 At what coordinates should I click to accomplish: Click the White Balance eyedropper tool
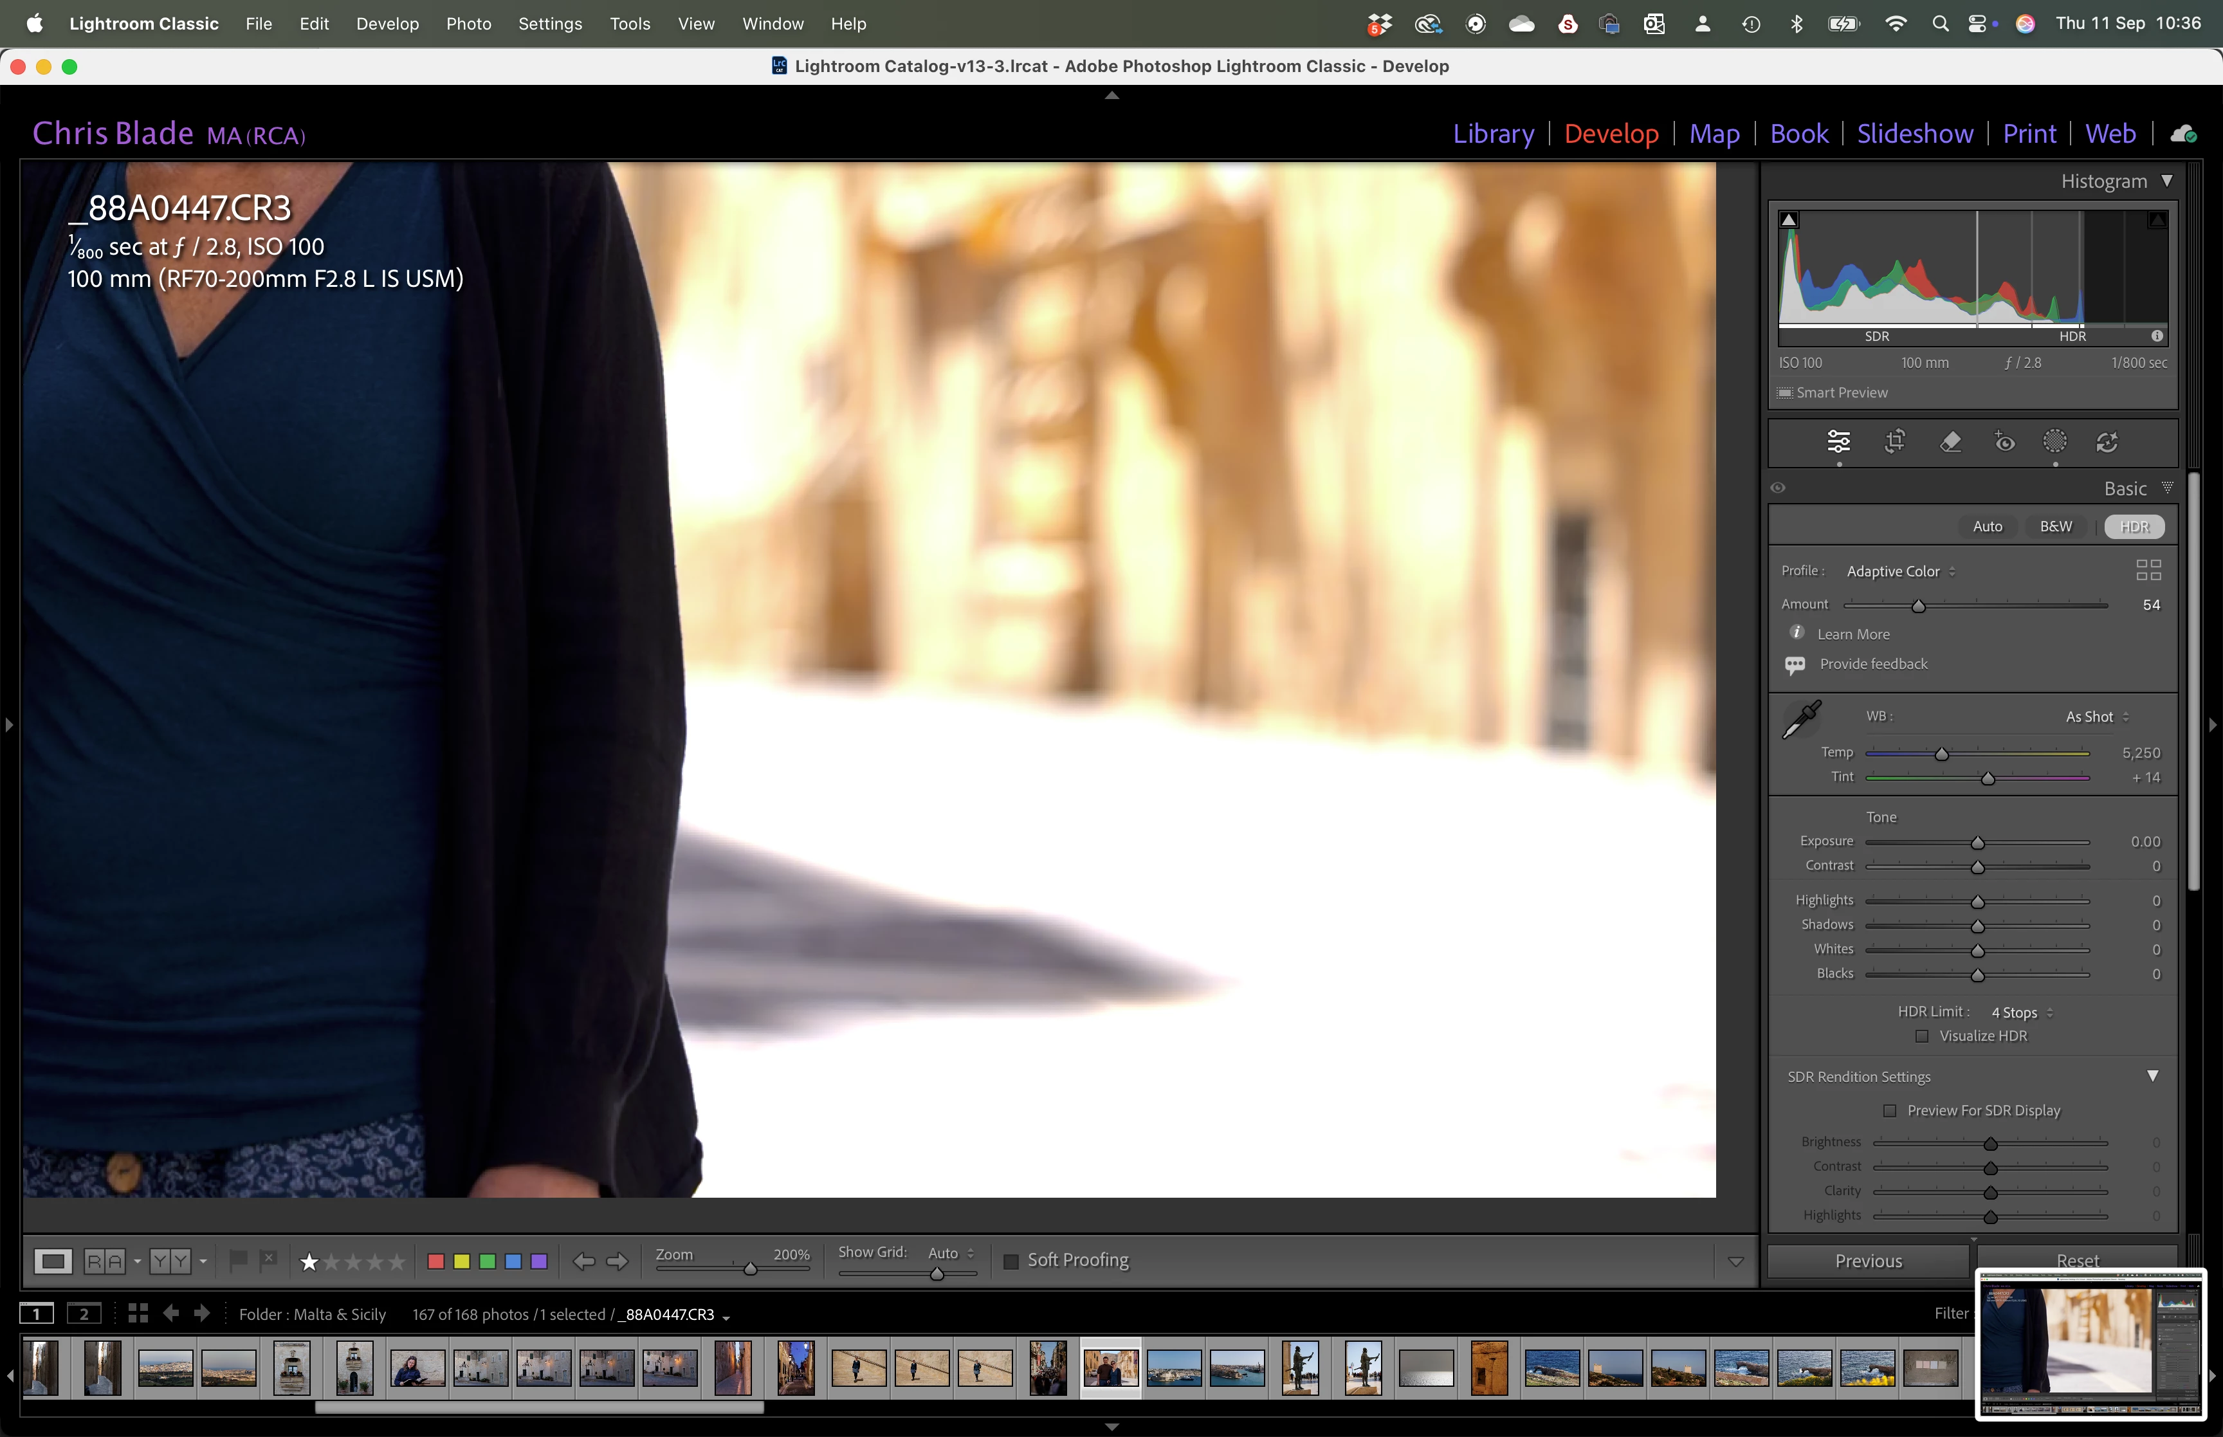[x=1802, y=718]
